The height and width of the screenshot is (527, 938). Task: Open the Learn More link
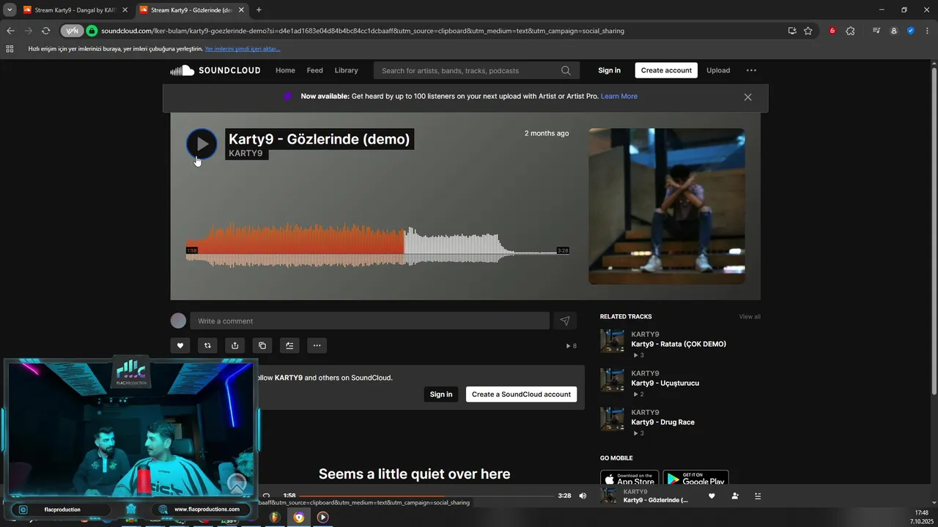[x=619, y=97]
